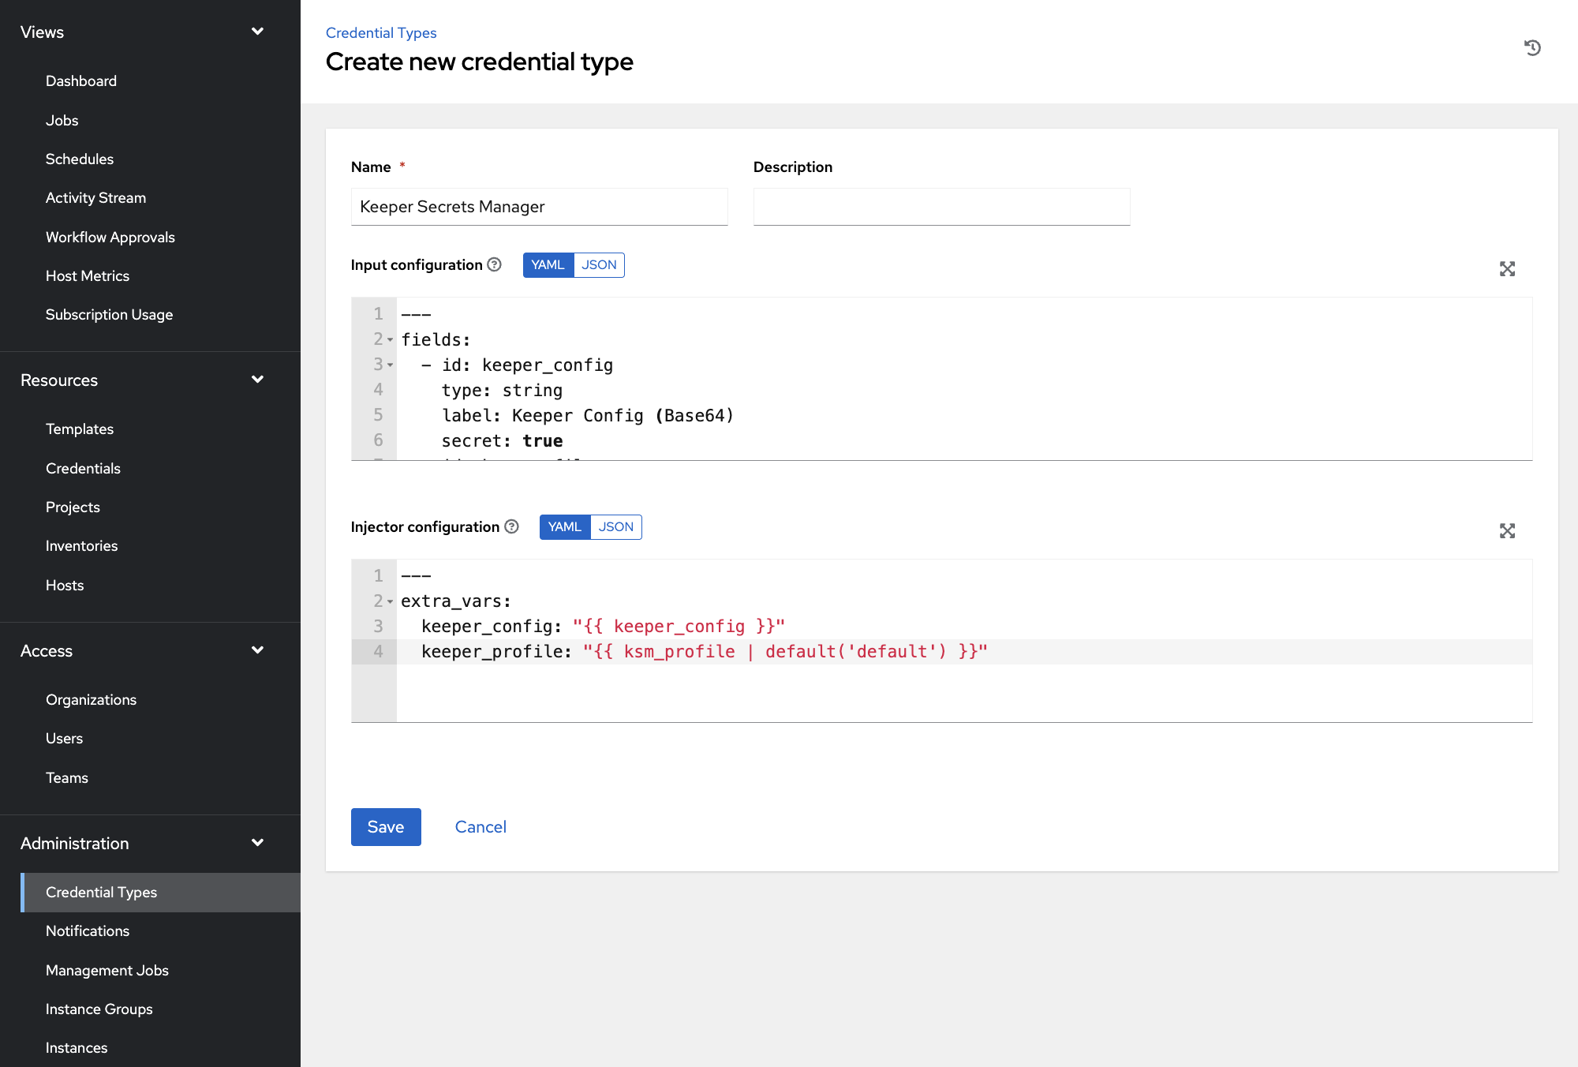
Task: Switch Input configuration to JSON
Action: coord(599,265)
